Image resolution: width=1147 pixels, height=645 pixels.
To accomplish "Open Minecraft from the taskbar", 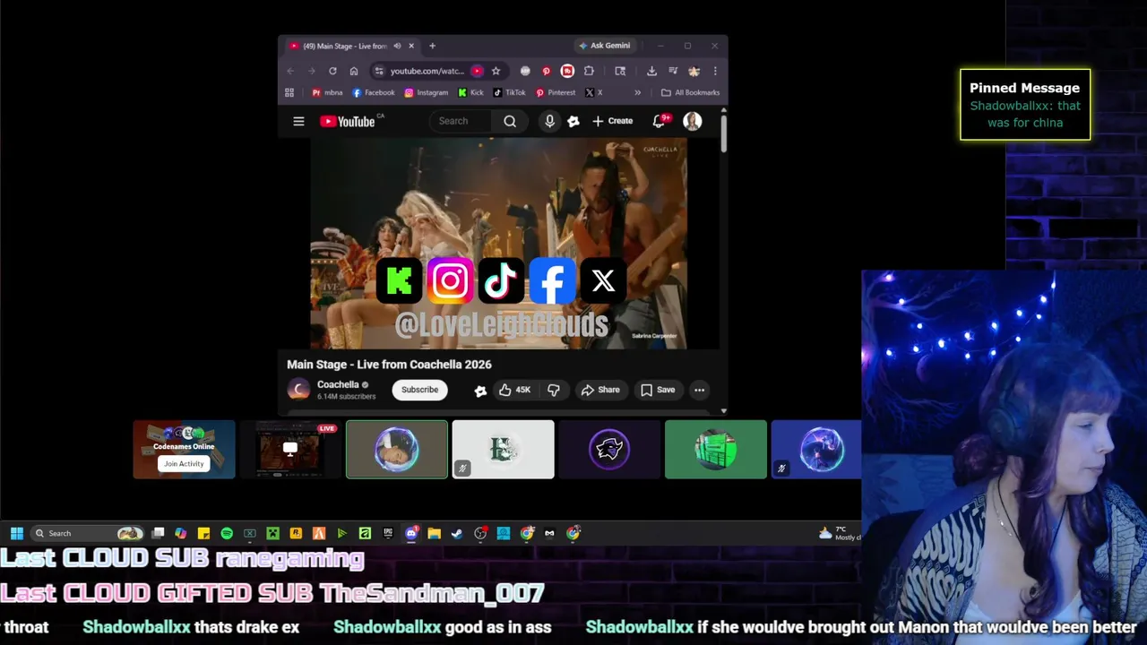I will click(272, 533).
